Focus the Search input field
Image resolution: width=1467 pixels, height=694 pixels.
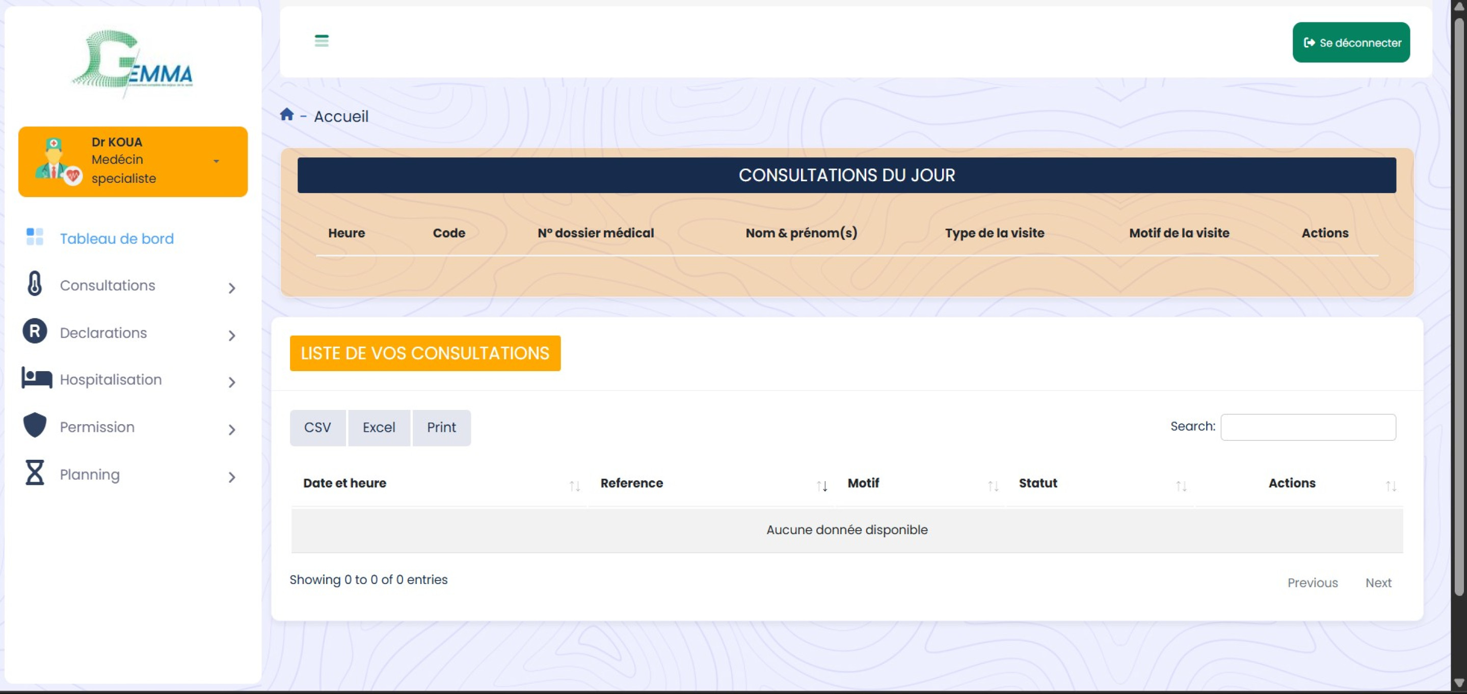(x=1308, y=427)
